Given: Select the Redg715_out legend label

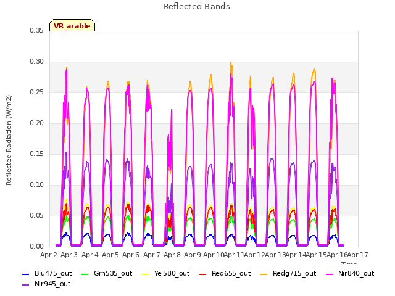Looking at the screenshot, I should click(x=294, y=274).
